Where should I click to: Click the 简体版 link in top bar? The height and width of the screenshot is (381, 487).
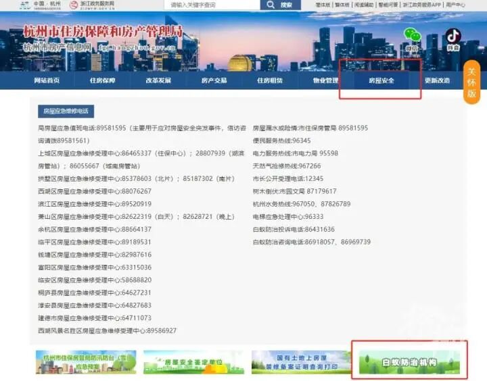[x=323, y=5]
